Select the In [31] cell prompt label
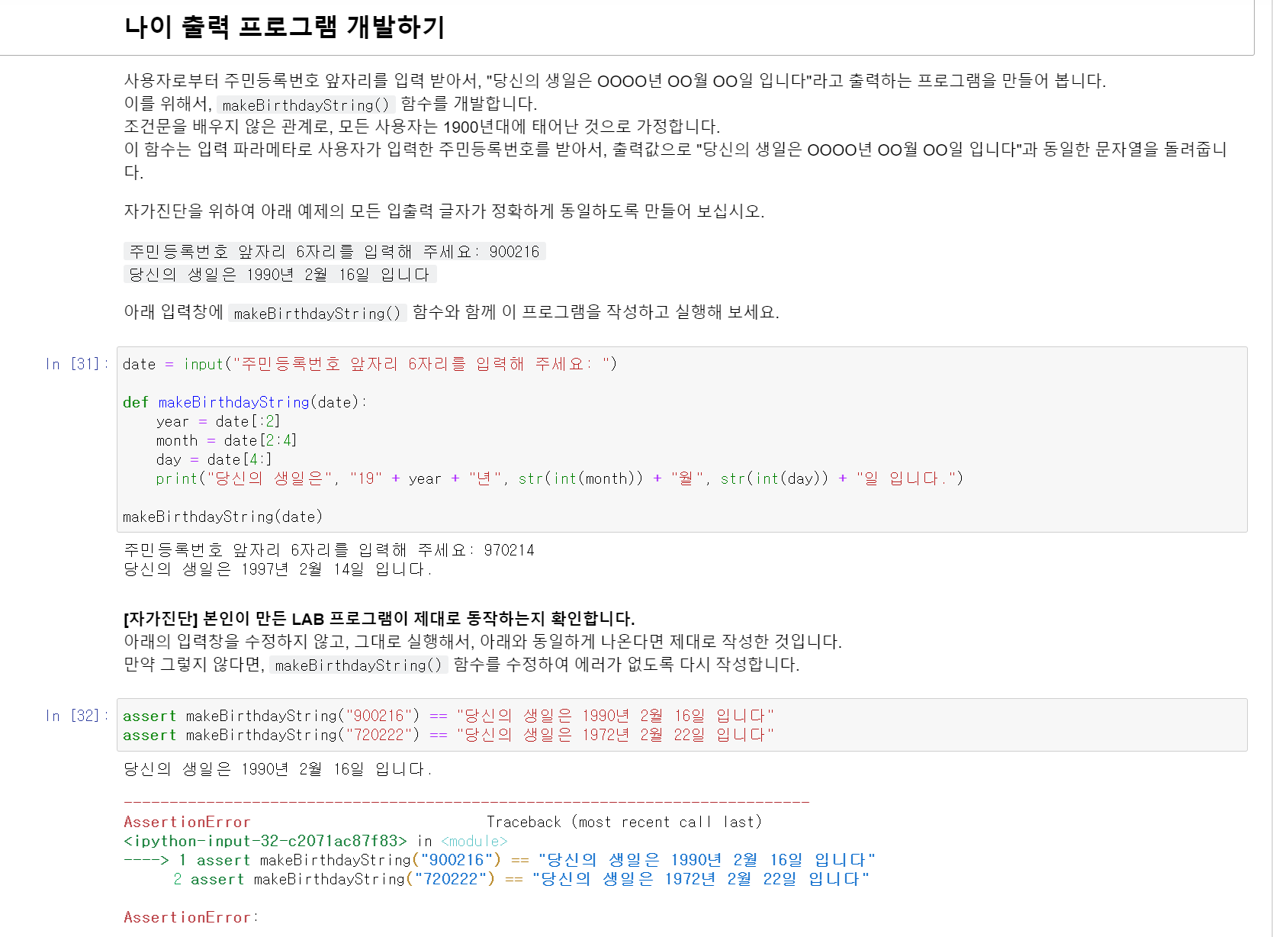 [x=76, y=364]
